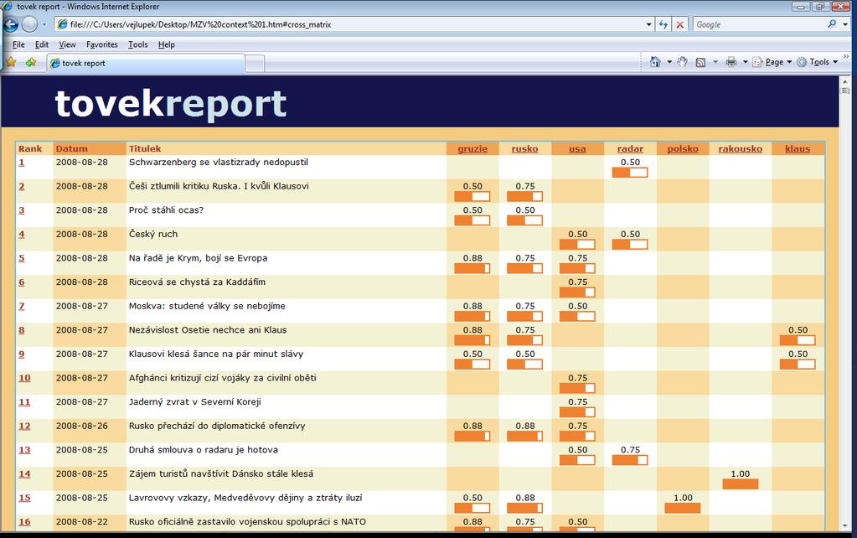Open the Favorites menu
Image resolution: width=857 pixels, height=538 pixels.
click(x=101, y=45)
